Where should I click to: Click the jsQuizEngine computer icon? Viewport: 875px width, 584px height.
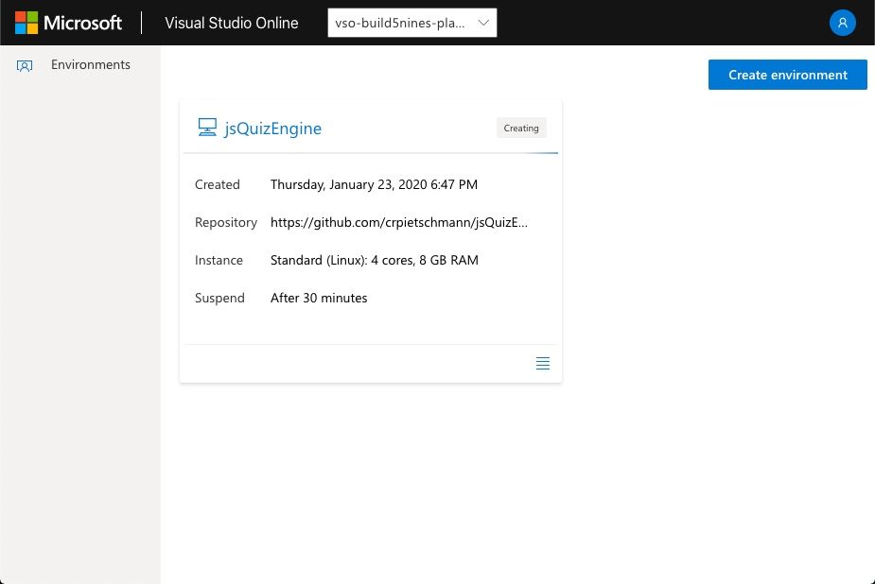pos(207,128)
